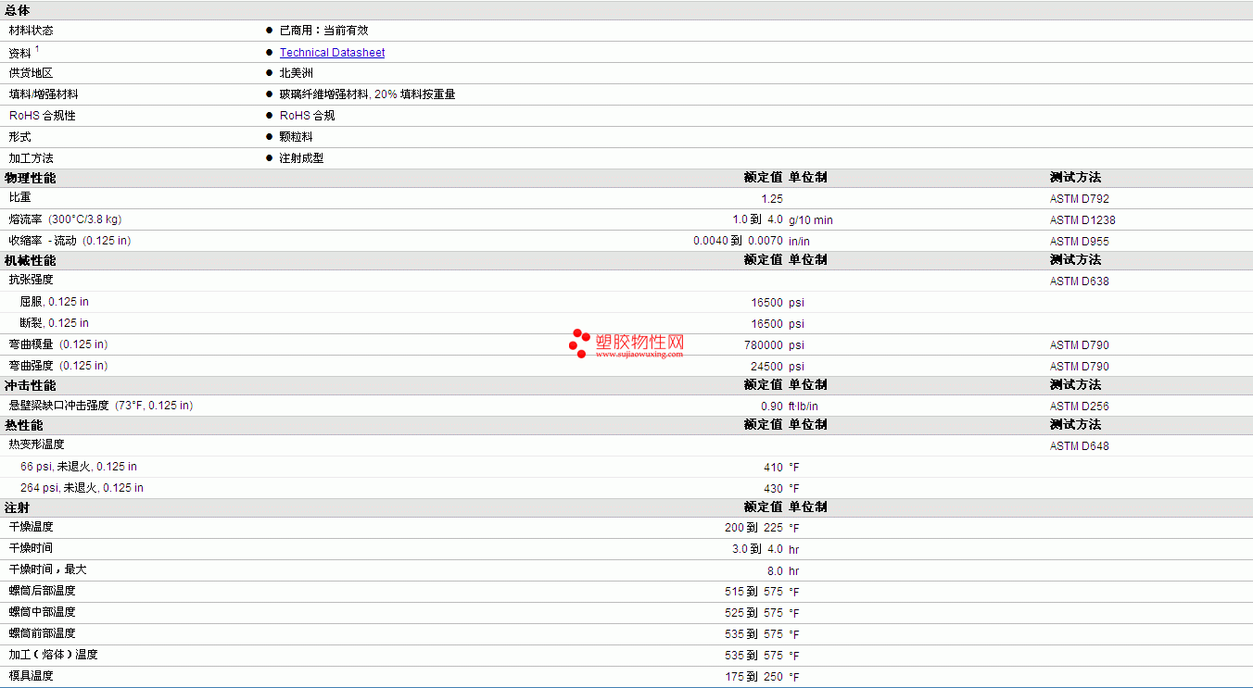1253x688 pixels.
Task: Select value 0.0040 到 0.0070
Action: coord(738,242)
